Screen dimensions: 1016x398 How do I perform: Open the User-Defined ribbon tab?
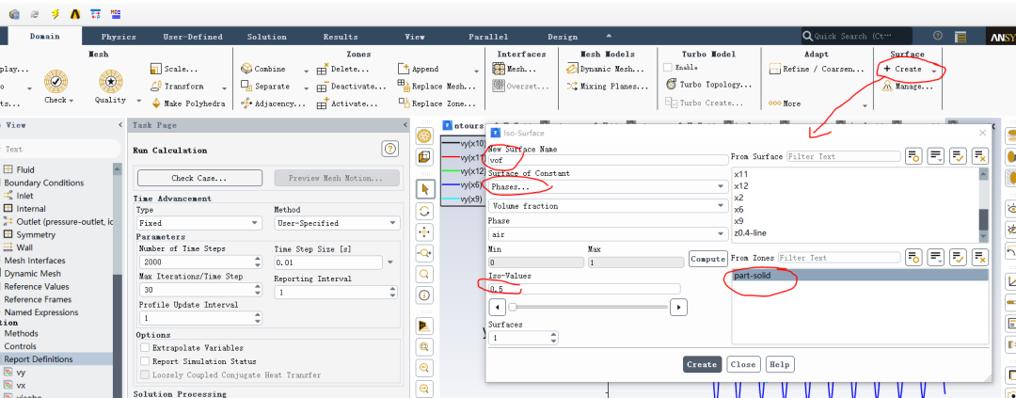click(x=193, y=37)
